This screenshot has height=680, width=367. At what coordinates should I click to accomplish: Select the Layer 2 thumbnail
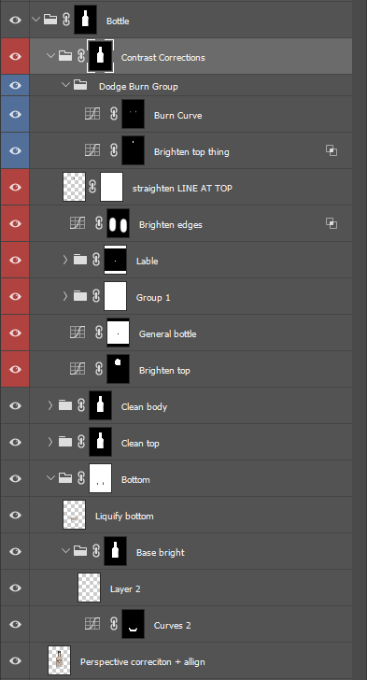[90, 588]
